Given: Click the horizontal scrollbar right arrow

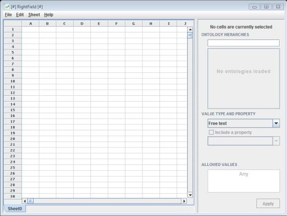Looking at the screenshot, I should (184, 201).
